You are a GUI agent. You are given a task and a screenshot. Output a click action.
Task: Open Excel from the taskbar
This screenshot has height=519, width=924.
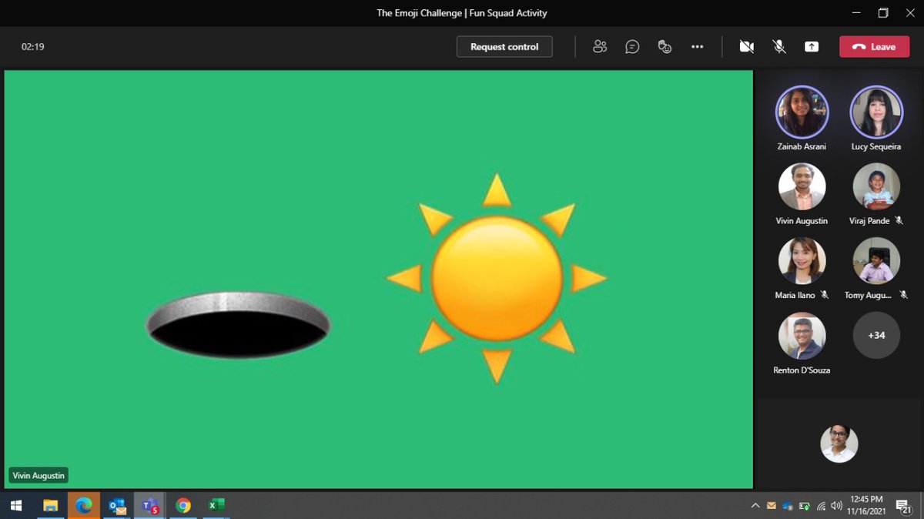(216, 506)
